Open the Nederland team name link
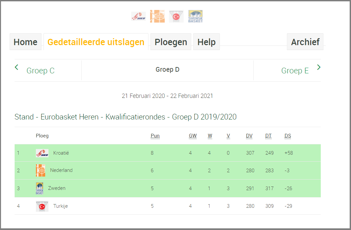The image size is (351, 230). (x=61, y=170)
